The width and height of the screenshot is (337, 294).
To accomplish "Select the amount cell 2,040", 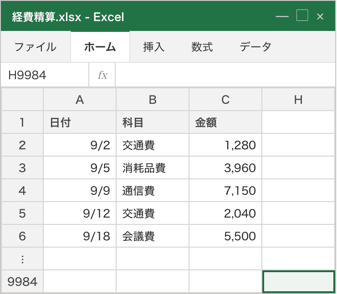I will coord(225,213).
